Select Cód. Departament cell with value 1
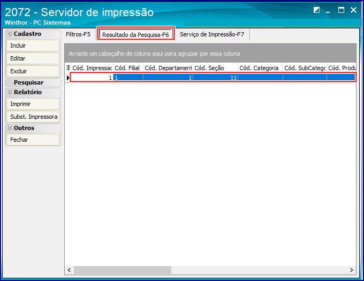Image resolution: width=364 pixels, height=281 pixels. pos(168,78)
